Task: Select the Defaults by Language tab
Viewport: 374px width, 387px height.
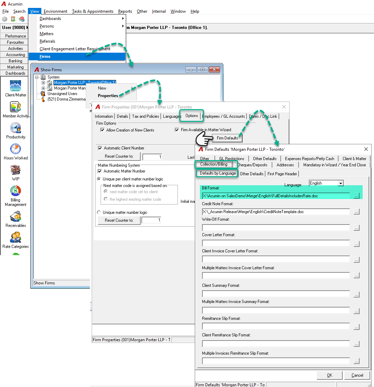Action: (x=218, y=173)
